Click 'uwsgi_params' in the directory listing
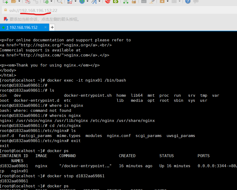The height and width of the screenshot is (190, 237). click(181, 136)
